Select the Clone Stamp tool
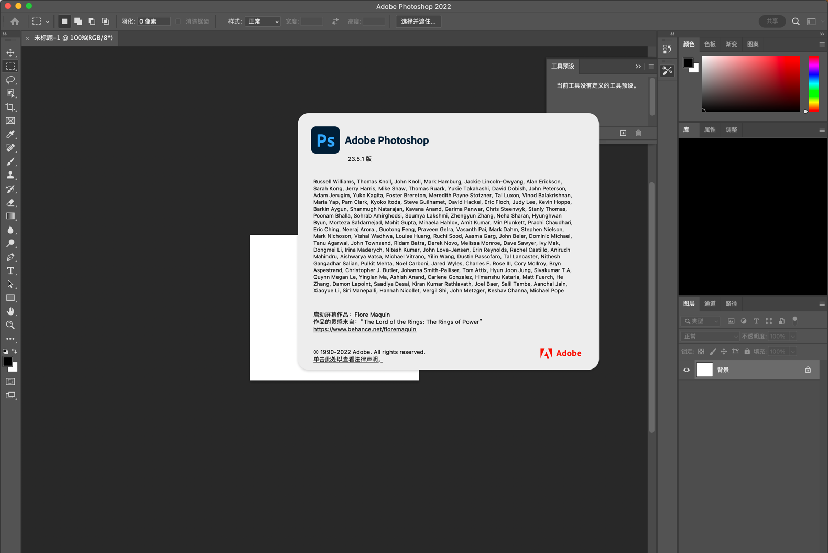 click(10, 176)
